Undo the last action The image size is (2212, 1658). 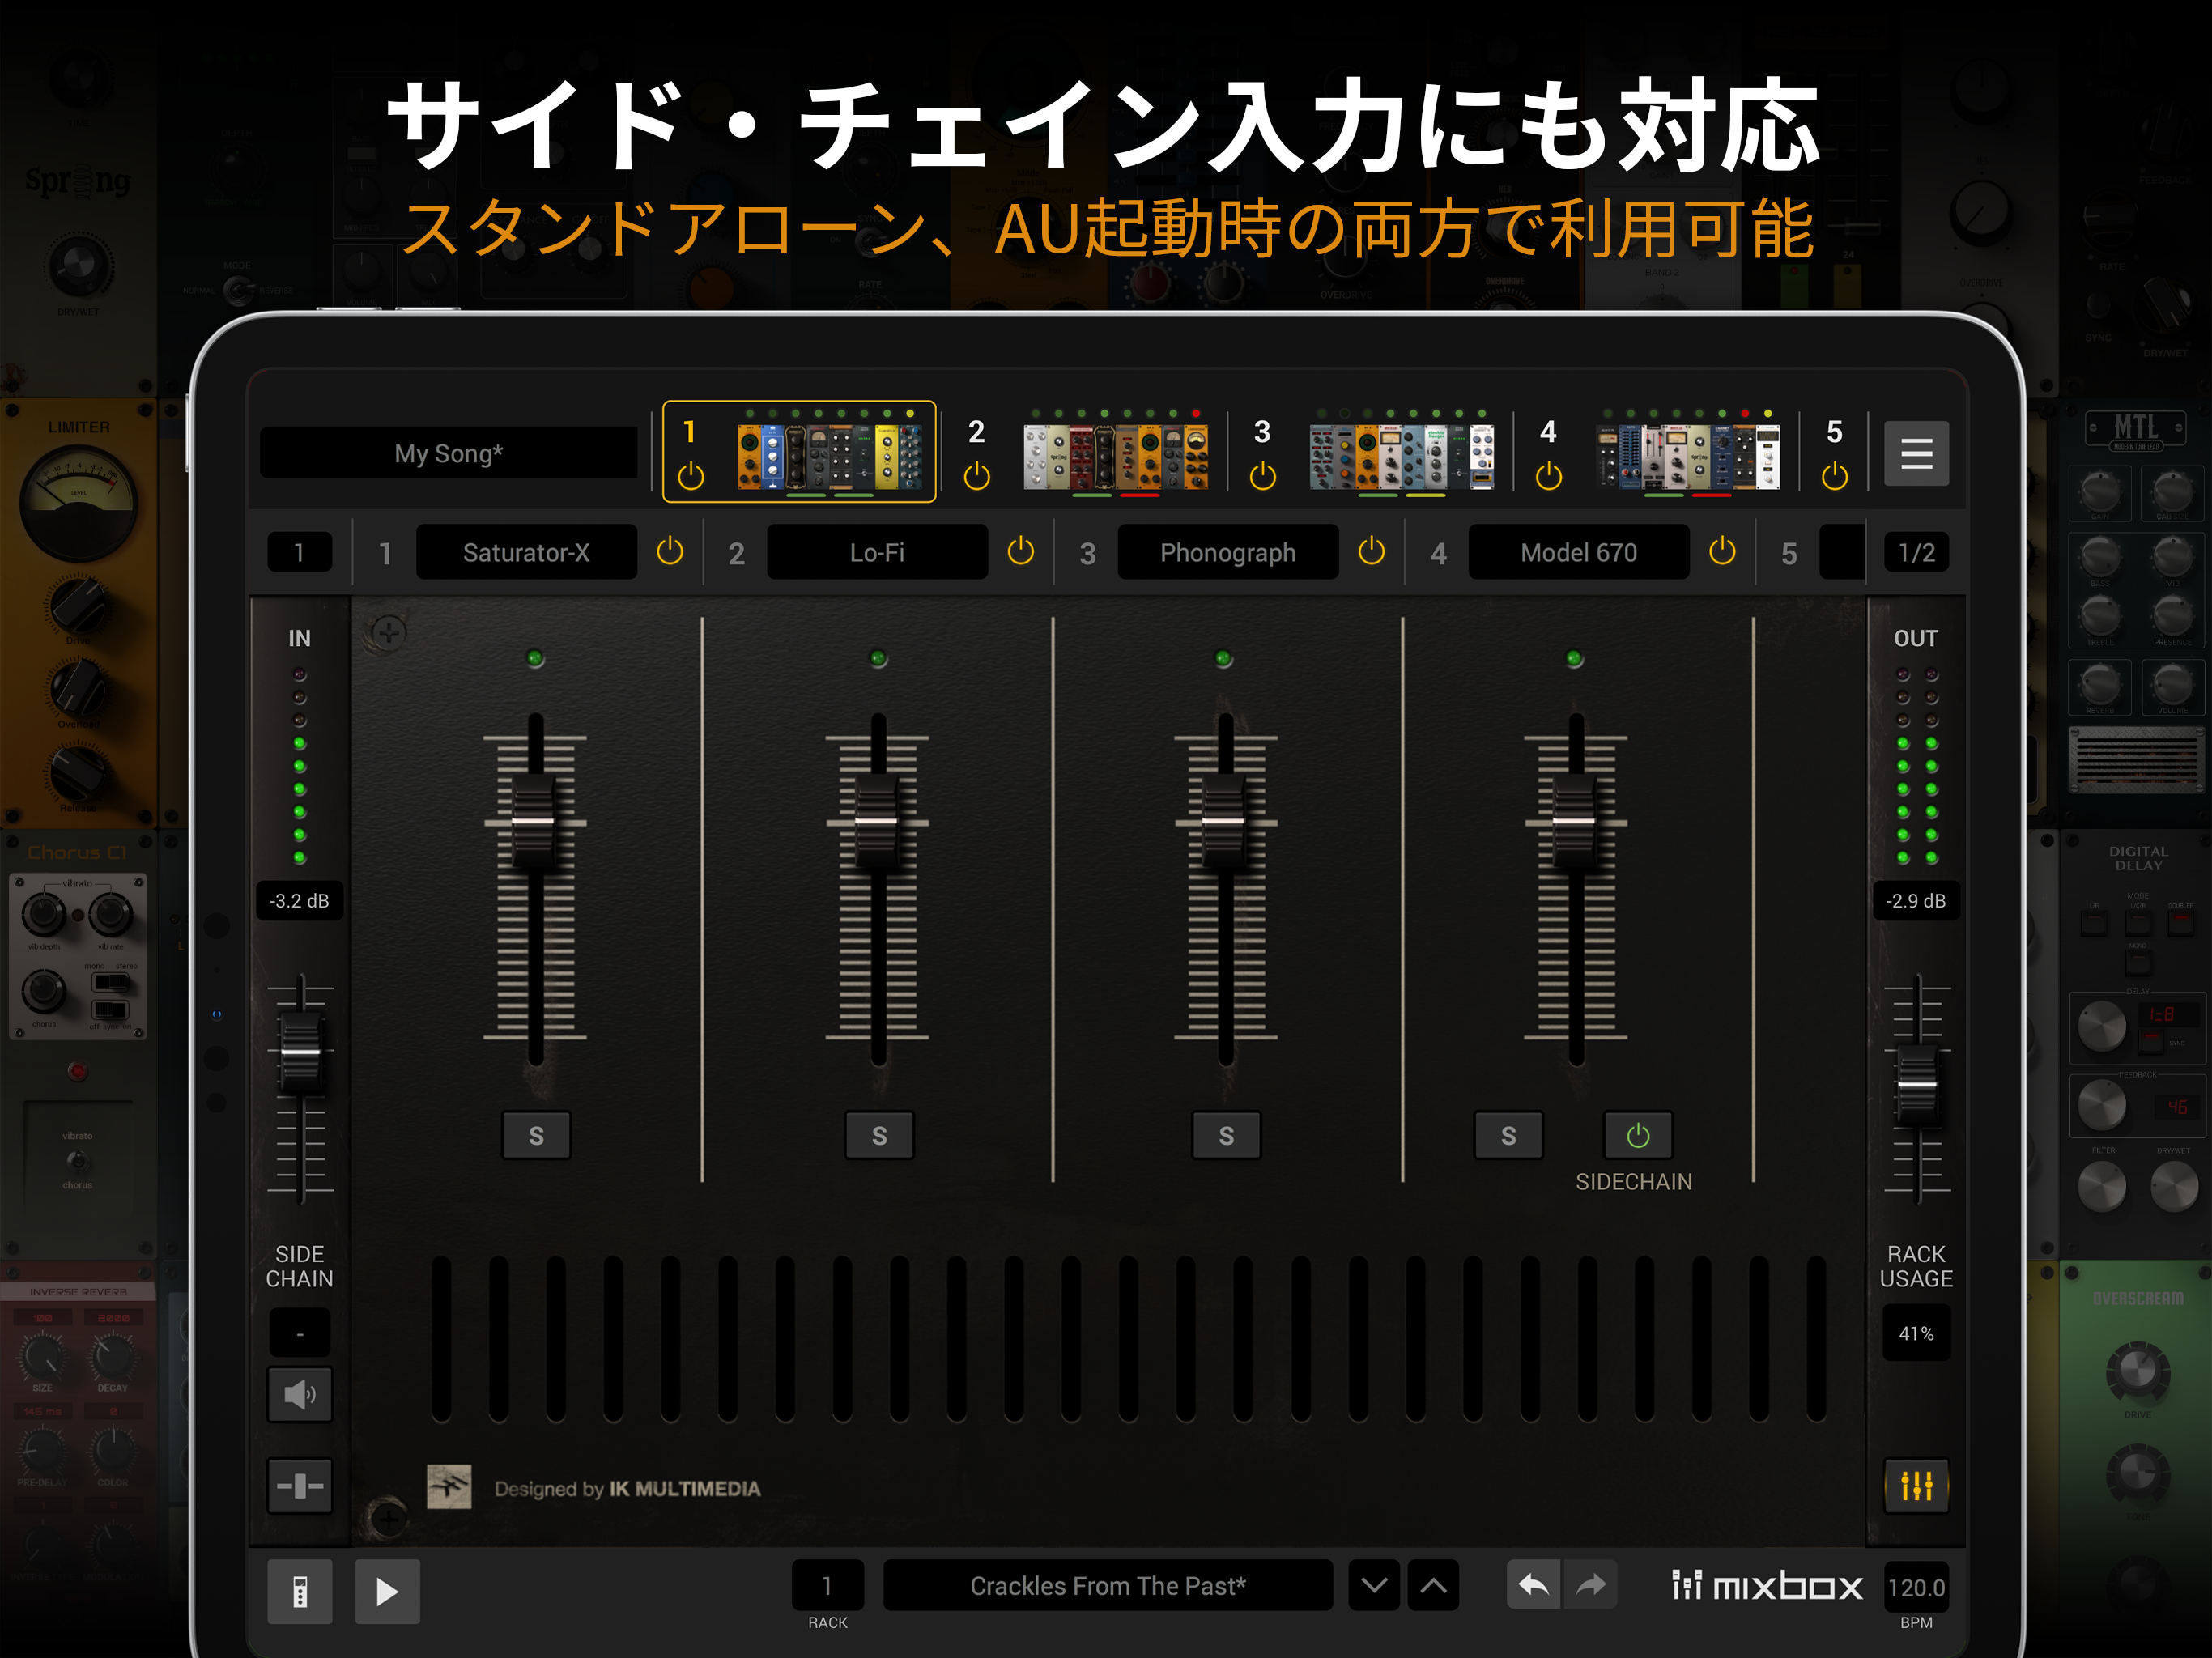(1533, 1585)
